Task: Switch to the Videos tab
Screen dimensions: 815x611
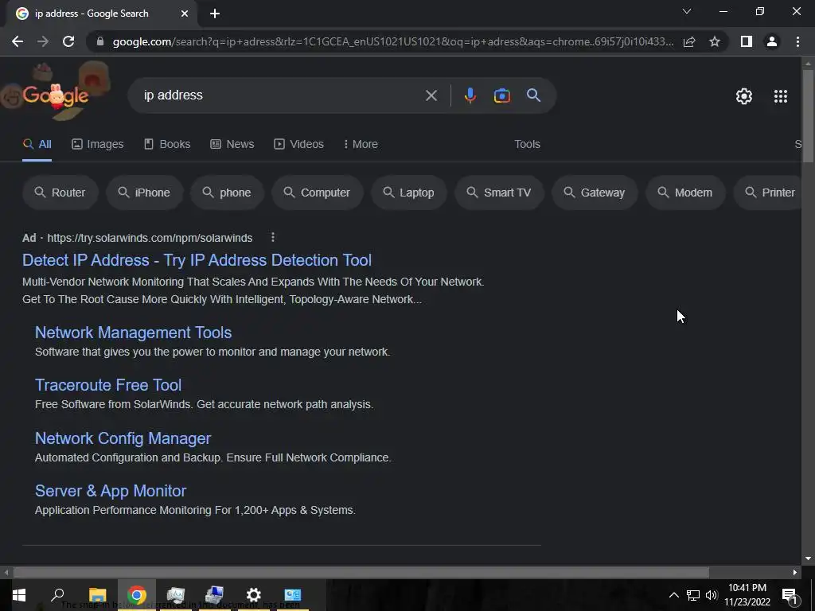Action: click(x=299, y=145)
